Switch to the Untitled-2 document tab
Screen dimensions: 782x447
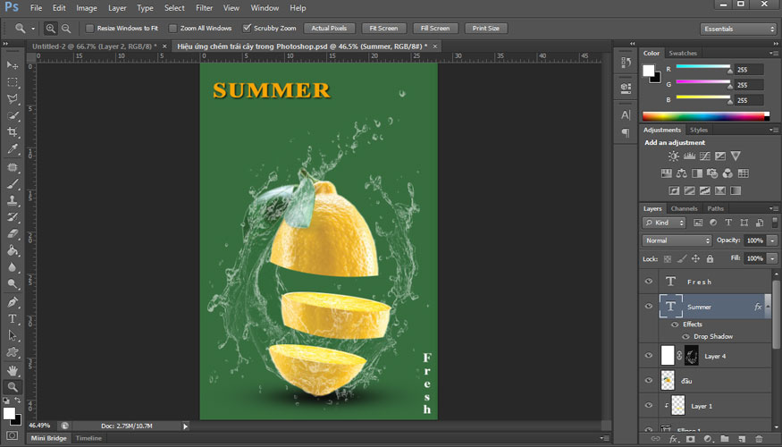pyautogui.click(x=94, y=46)
